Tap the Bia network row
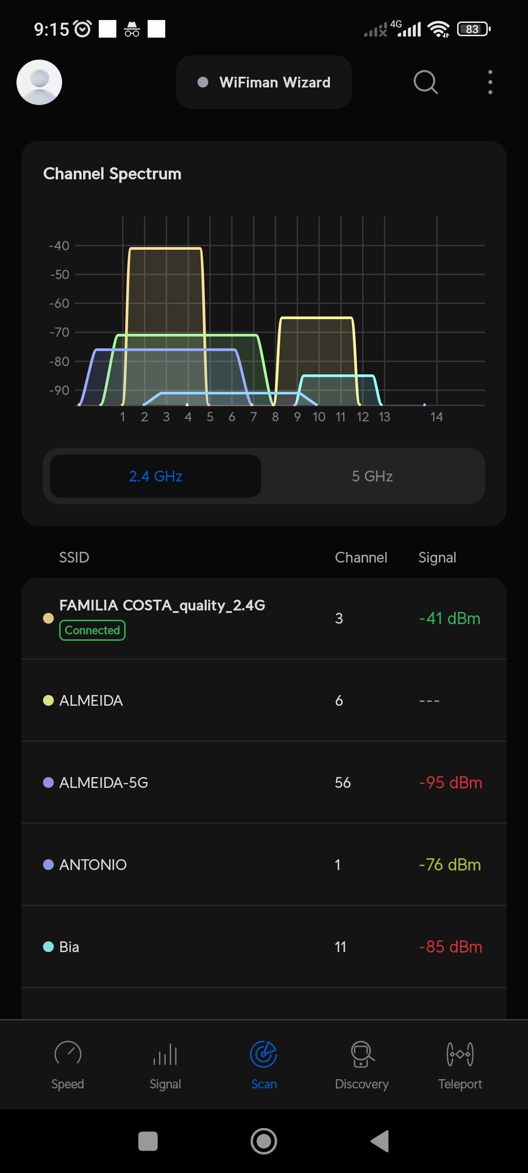Image resolution: width=528 pixels, height=1173 pixels. 264,947
